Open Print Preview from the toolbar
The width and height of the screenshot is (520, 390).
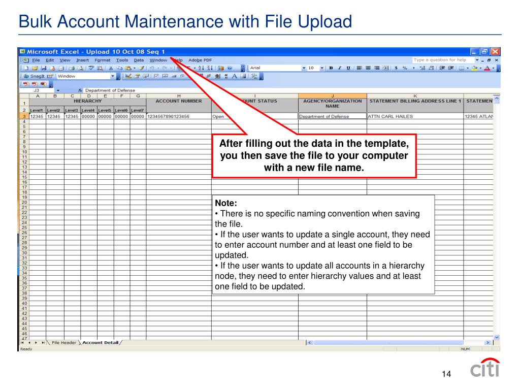click(x=80, y=68)
